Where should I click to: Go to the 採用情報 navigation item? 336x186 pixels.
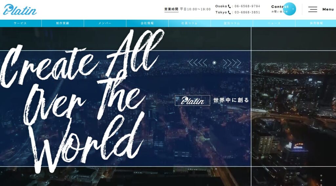[x=316, y=23]
